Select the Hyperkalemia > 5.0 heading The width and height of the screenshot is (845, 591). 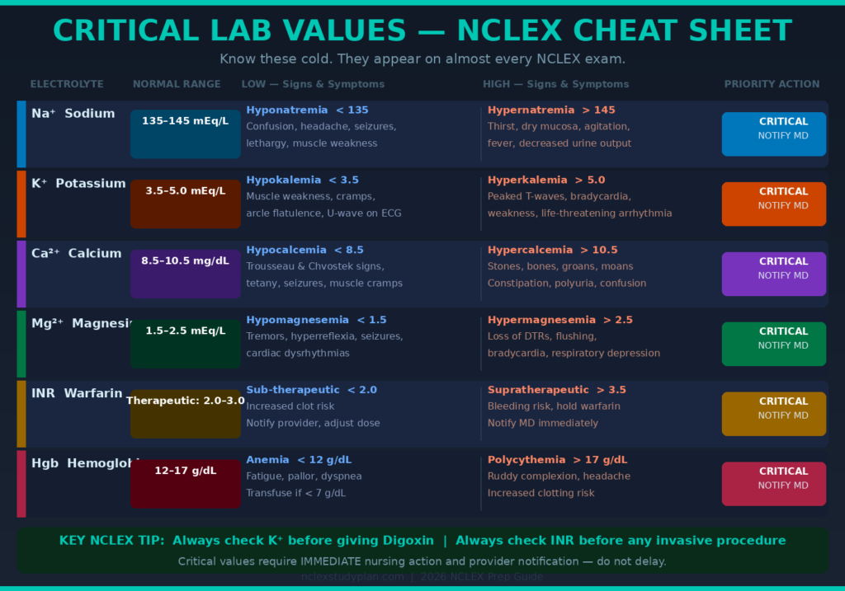(x=545, y=180)
